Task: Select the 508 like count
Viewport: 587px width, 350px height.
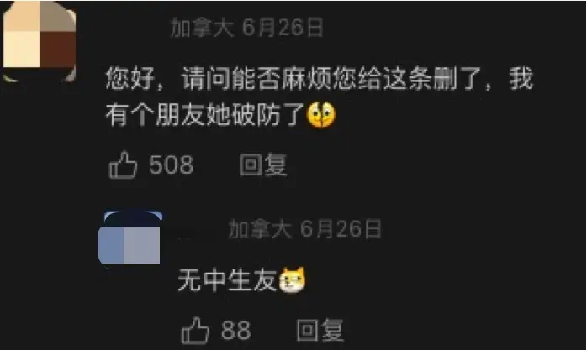Action: point(171,165)
